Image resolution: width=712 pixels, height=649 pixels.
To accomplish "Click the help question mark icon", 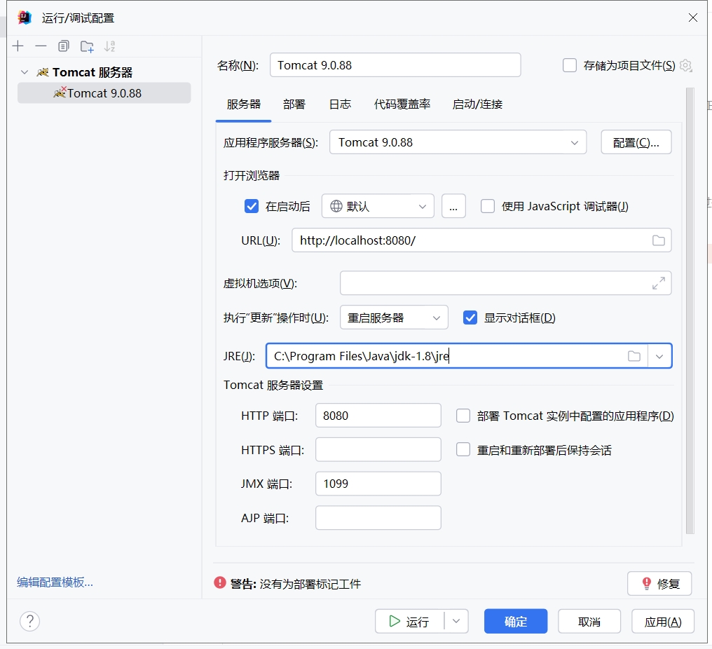I will (x=29, y=621).
